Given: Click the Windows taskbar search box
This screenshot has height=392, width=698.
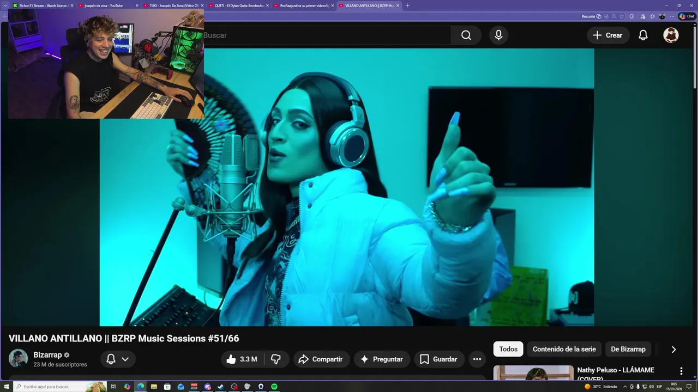Looking at the screenshot, I should 60,387.
